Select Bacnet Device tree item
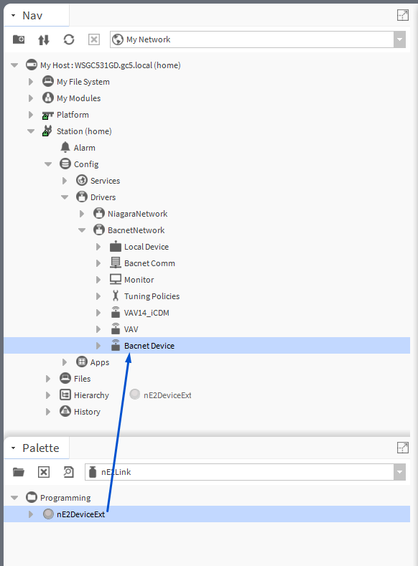The image size is (418, 566). (x=207, y=346)
